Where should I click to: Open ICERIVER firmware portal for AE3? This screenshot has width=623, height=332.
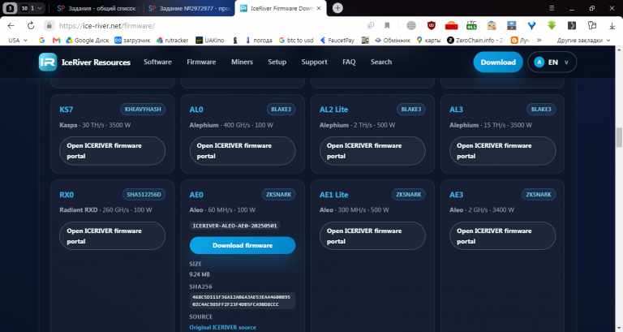(503, 235)
